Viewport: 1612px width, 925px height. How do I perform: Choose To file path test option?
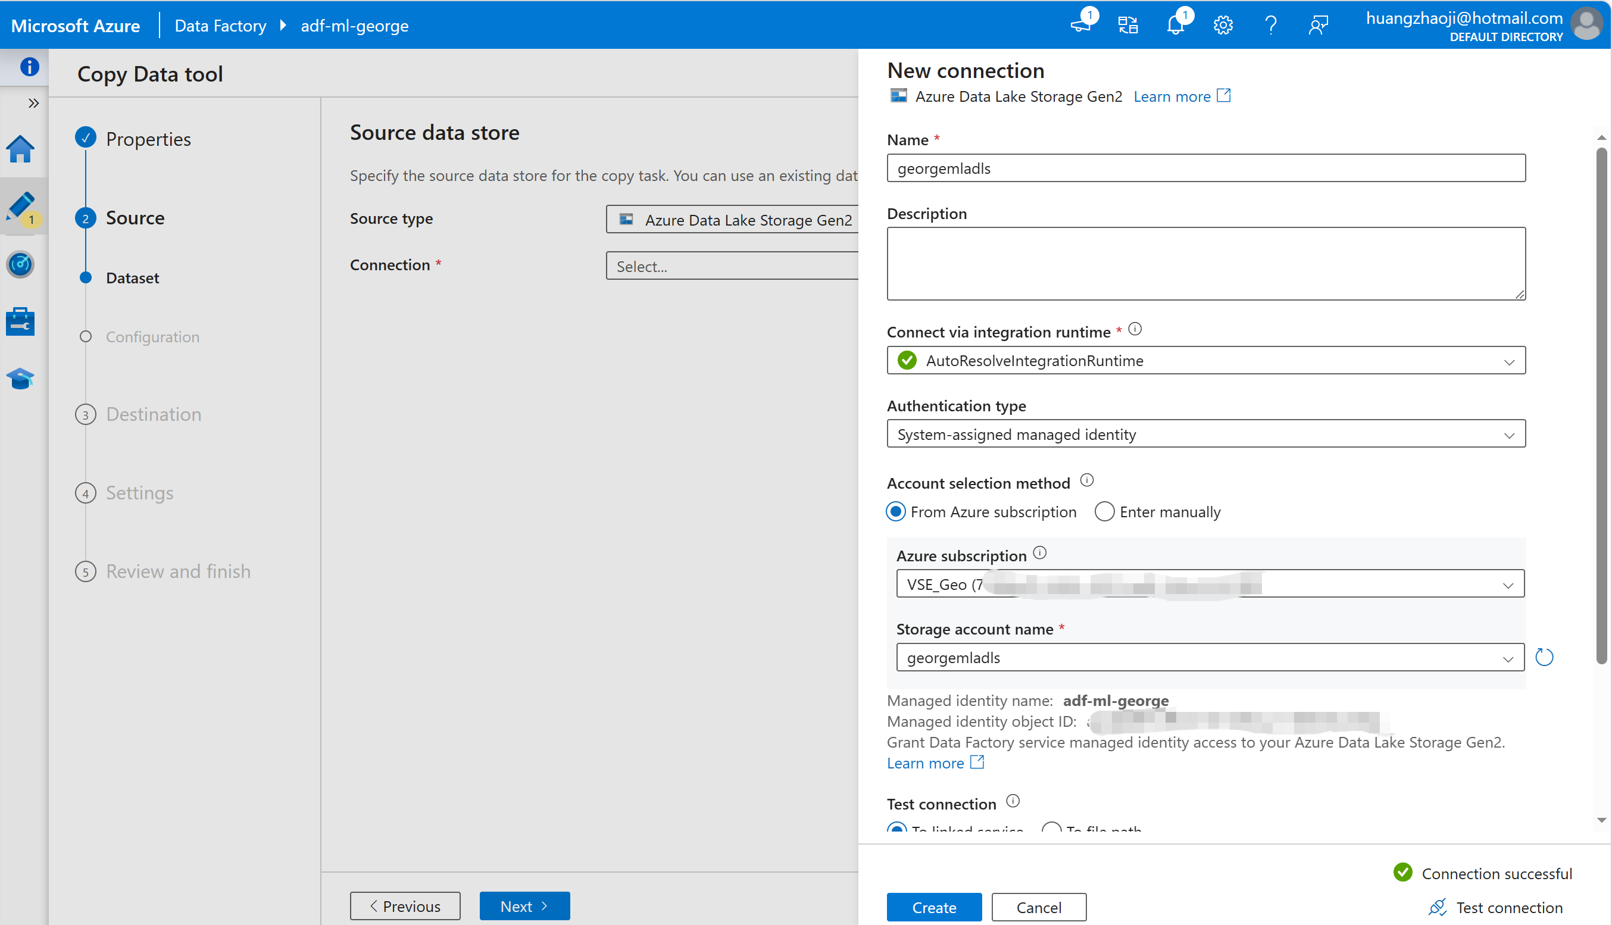1052,829
